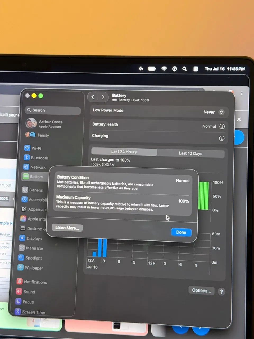Click the menu bar date and time
Viewport: 254px width, 339px height.
click(225, 69)
